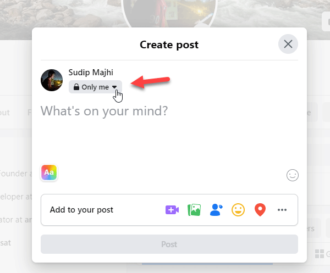The height and width of the screenshot is (273, 330).
Task: Add feeling or activity with yellow smiley
Action: (238, 210)
